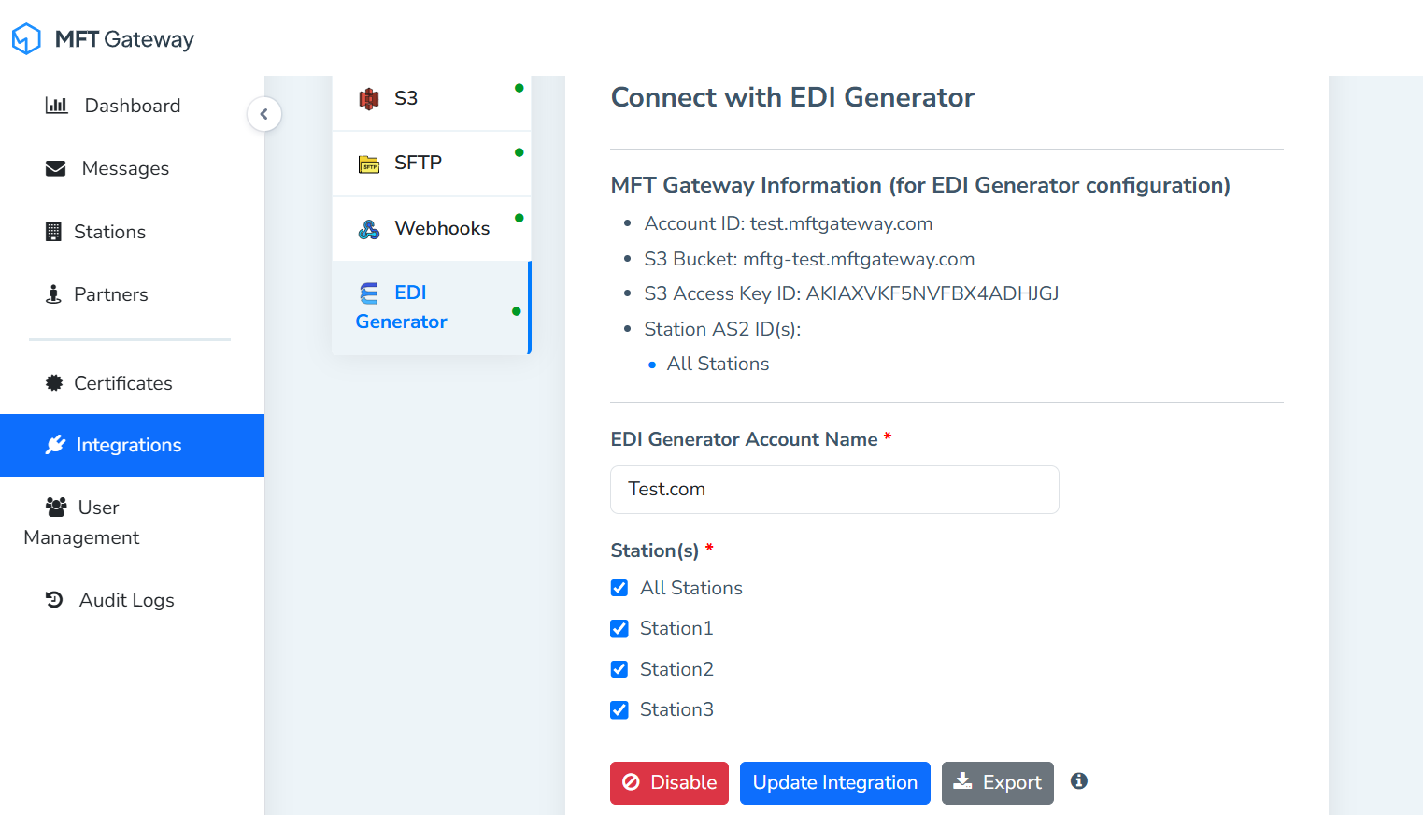Click the info icon beside Export
Viewport: 1423px width, 815px height.
(x=1079, y=781)
